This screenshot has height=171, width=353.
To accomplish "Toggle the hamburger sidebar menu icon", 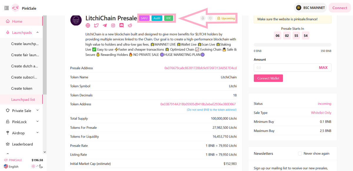I will click(x=6, y=8).
